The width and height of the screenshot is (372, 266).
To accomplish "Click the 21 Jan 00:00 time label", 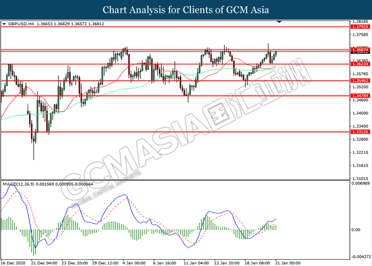I will (x=288, y=263).
